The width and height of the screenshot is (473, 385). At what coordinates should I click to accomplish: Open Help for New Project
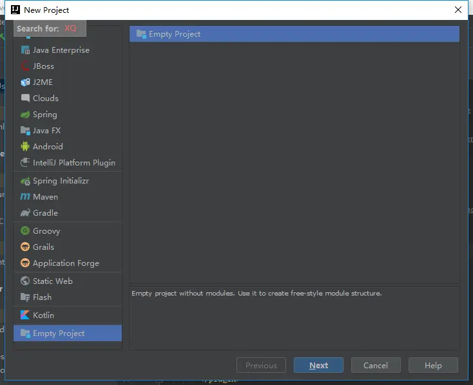(433, 365)
